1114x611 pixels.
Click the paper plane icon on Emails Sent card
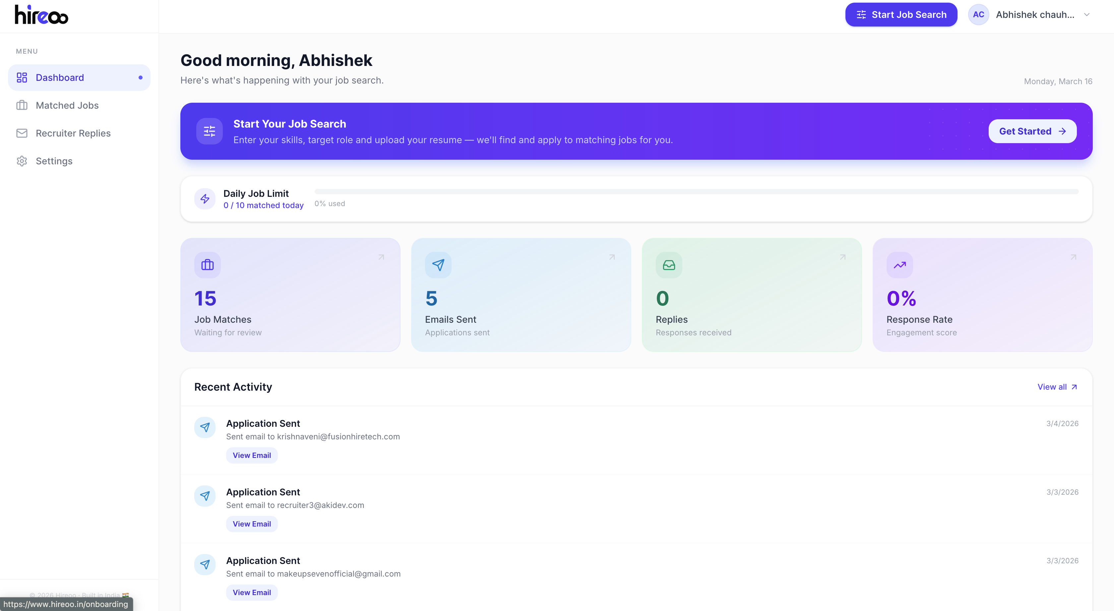(438, 265)
